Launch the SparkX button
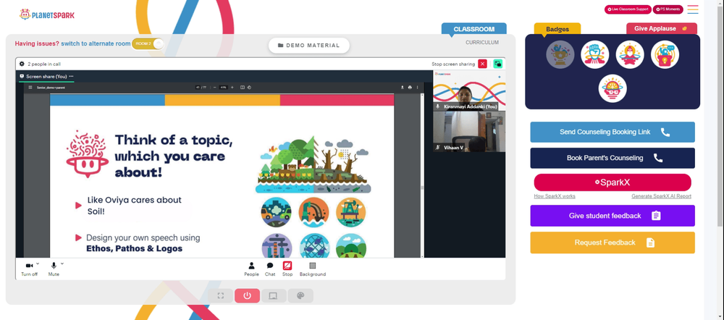Viewport: 724px width, 320px height. (613, 182)
